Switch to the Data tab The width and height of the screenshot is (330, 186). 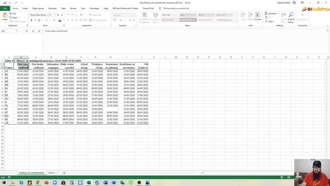[x=63, y=8]
